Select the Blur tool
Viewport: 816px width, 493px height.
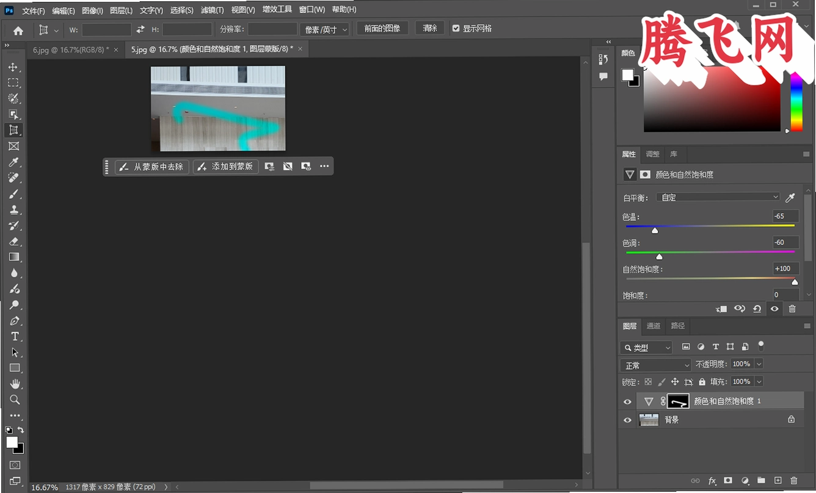[x=13, y=273]
